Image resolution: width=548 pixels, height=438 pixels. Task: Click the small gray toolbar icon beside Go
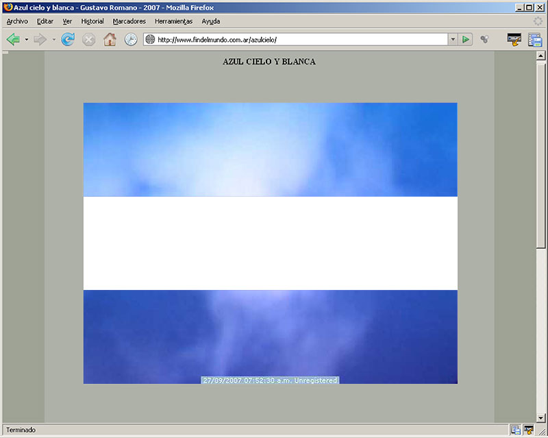(484, 40)
